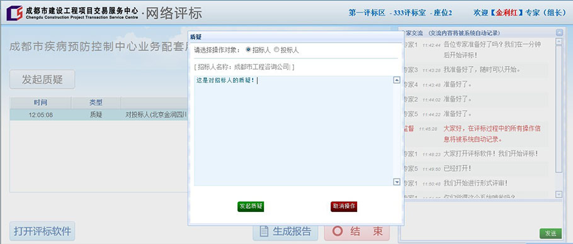Click the 质疑 dialog title bar
573x244 pixels.
296,37
